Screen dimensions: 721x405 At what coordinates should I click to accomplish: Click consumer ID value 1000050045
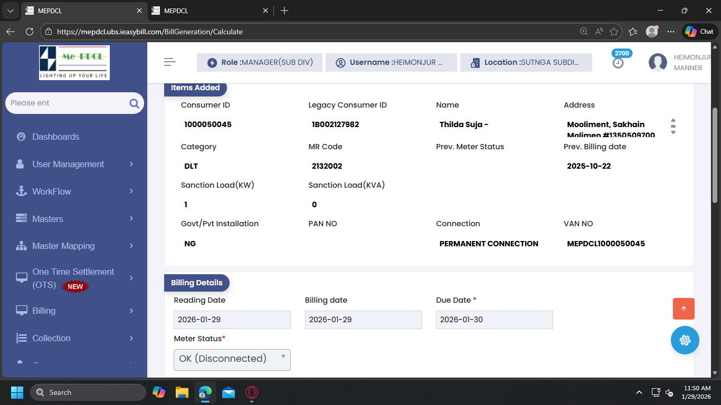pos(208,124)
